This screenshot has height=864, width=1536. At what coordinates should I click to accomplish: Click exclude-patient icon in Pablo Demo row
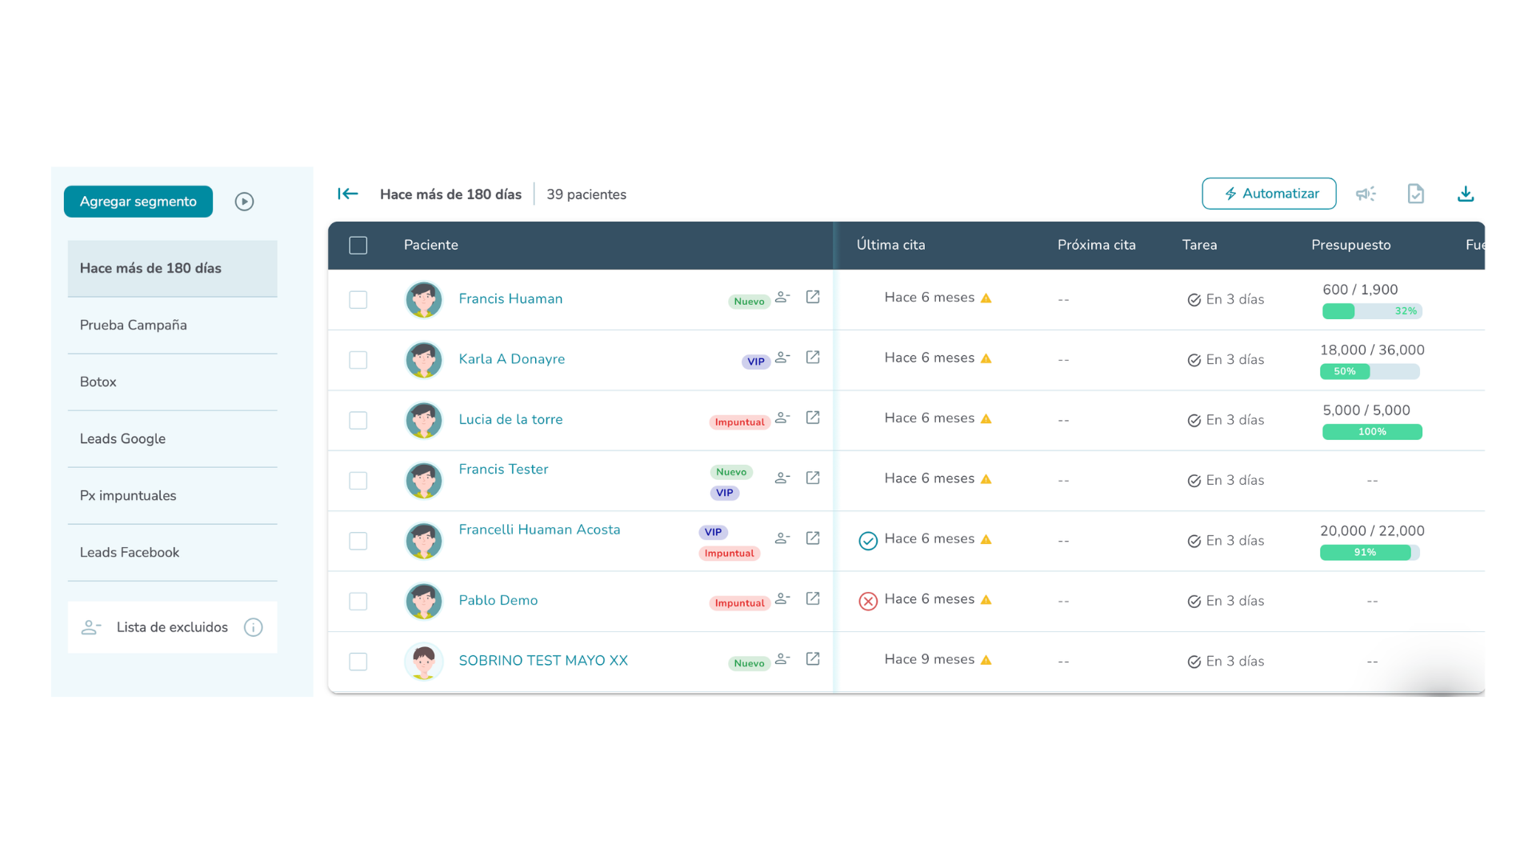pos(782,598)
